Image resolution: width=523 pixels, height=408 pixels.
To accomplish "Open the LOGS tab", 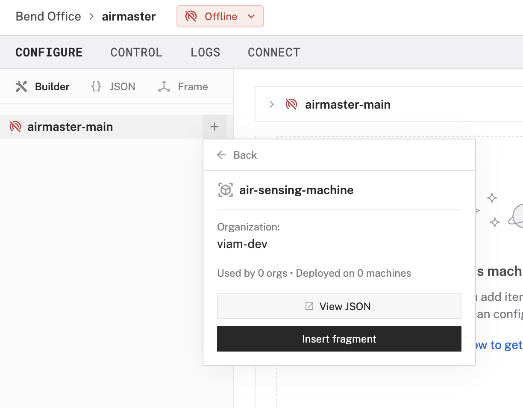I will pyautogui.click(x=205, y=53).
